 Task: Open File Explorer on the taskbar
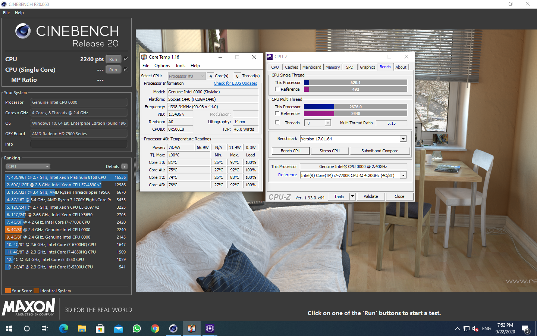82,329
